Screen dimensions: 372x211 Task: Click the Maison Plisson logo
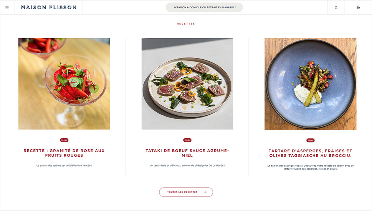(x=48, y=7)
